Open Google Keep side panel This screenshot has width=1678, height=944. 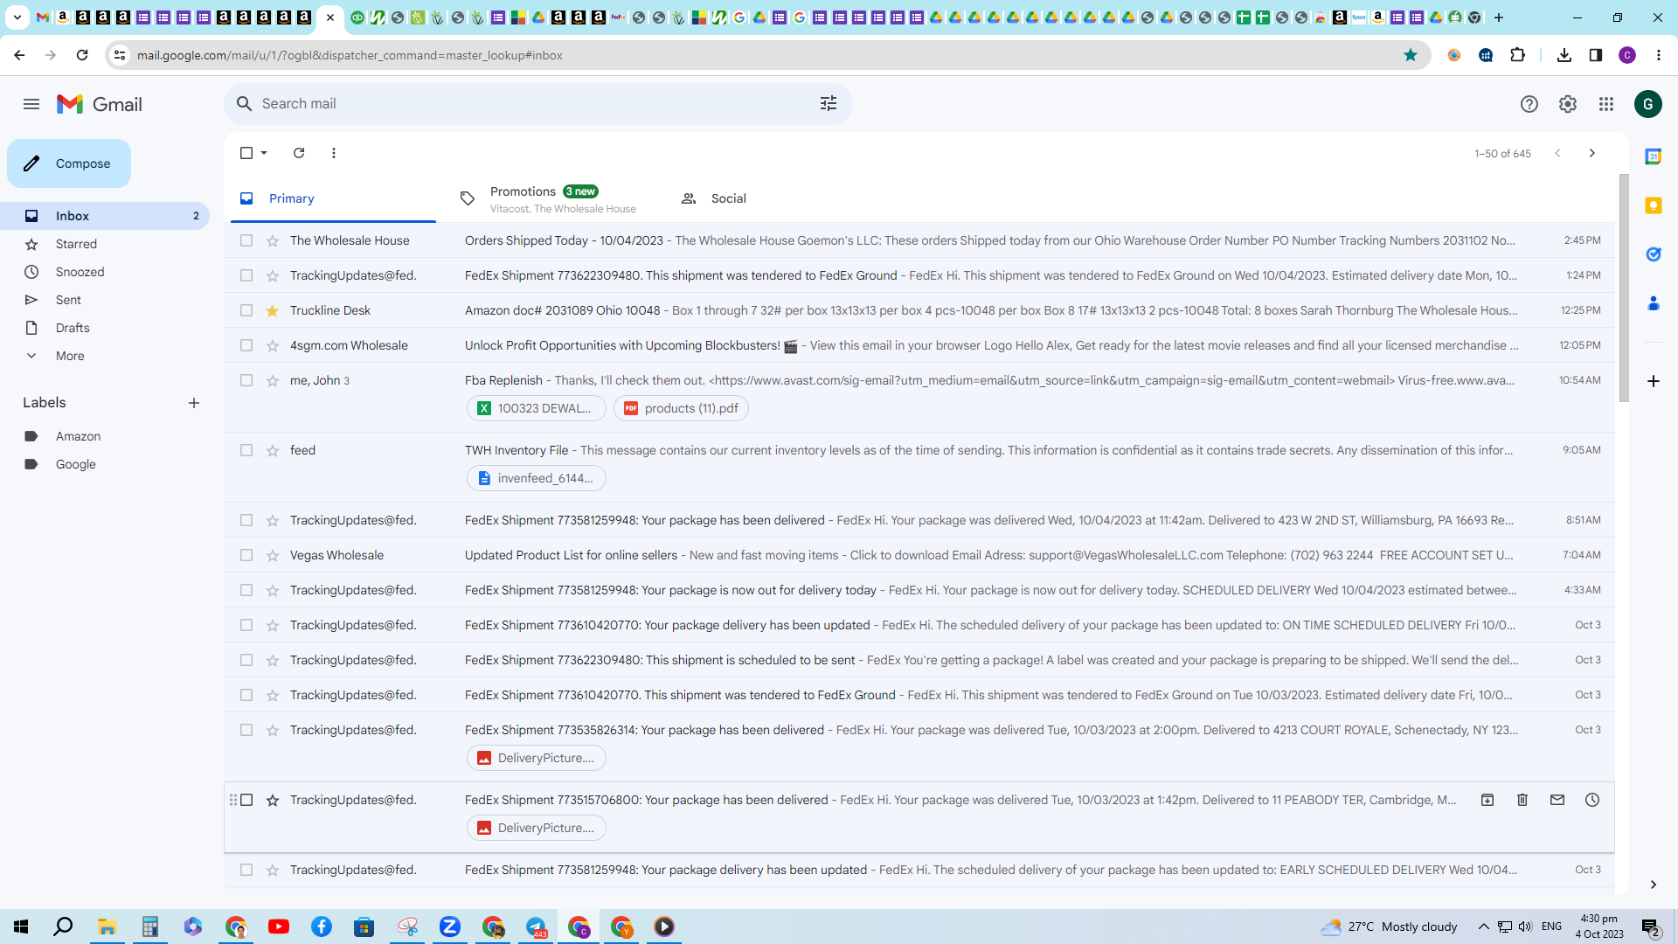1654,205
